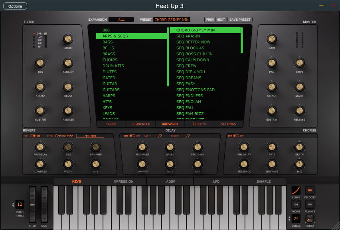
Task: Toggle the Mono ON button
Action: [296, 205]
